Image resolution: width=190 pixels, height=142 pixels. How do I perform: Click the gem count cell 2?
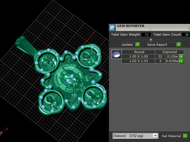click(160, 61)
